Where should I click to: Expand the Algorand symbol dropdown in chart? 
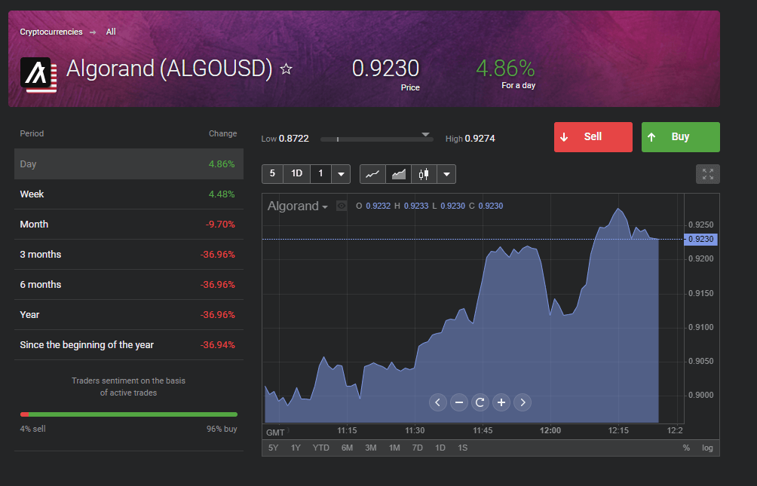pos(325,207)
